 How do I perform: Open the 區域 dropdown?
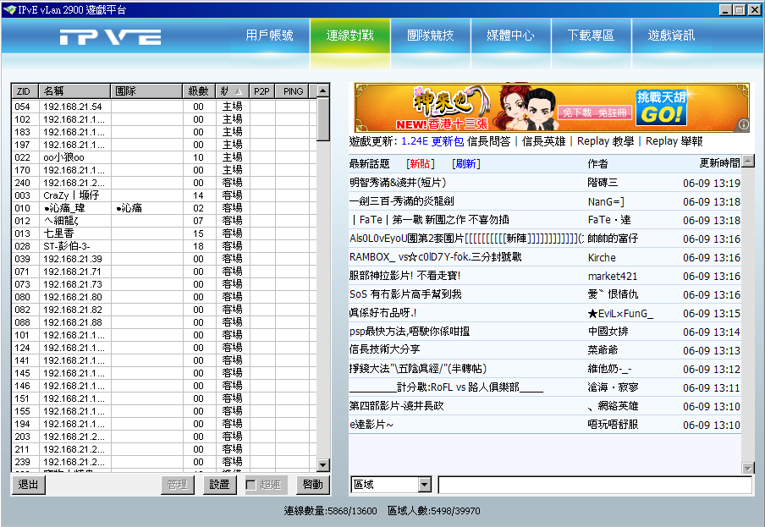[x=425, y=485]
